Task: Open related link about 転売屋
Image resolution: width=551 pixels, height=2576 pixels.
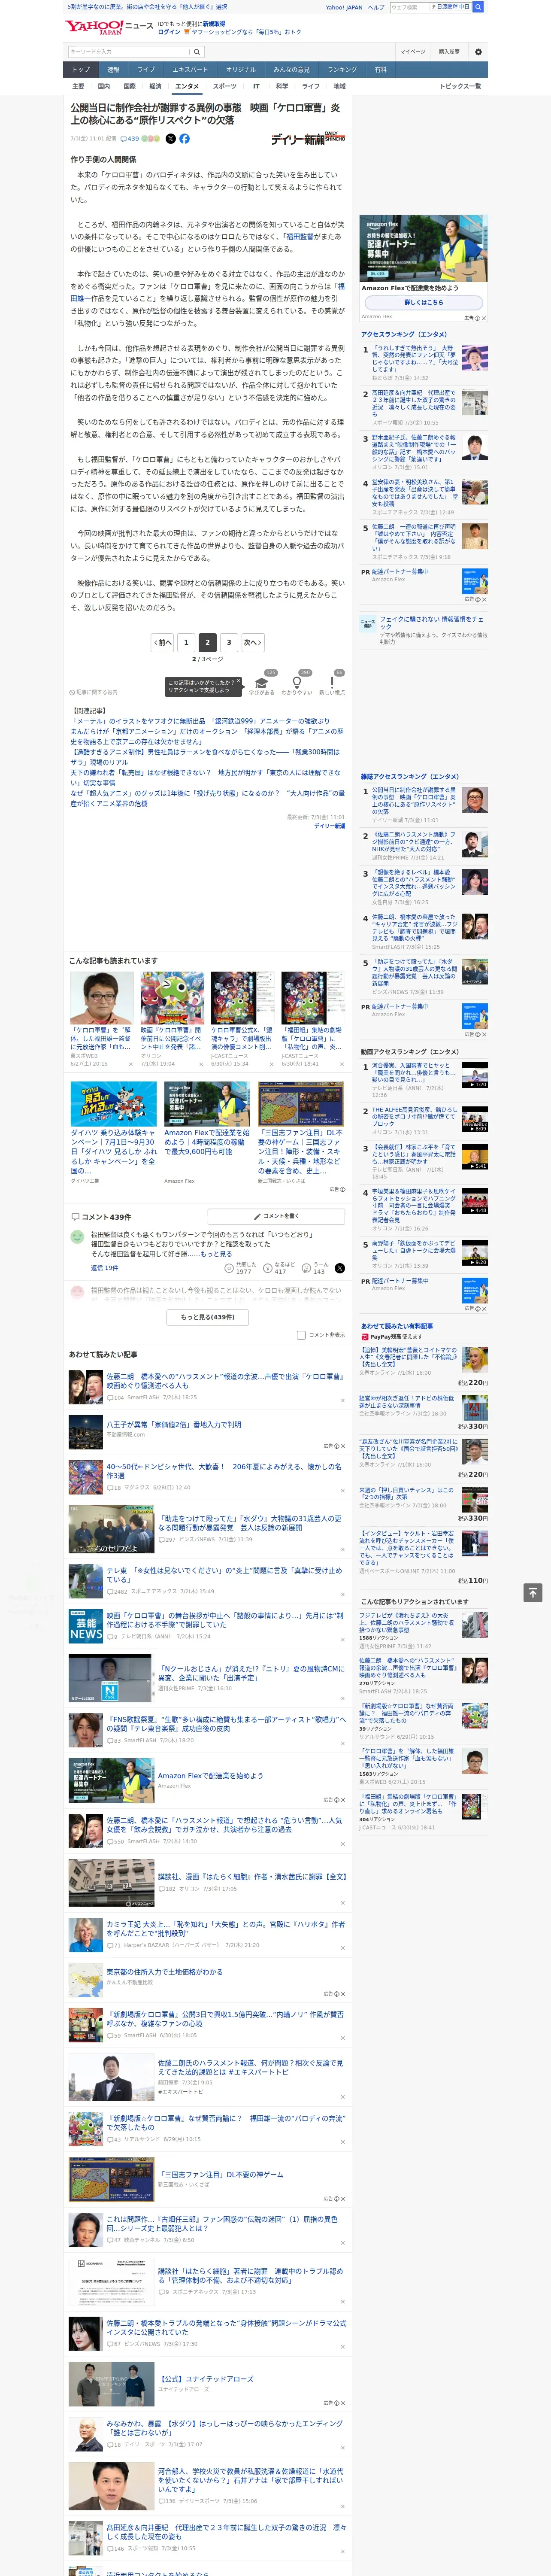Action: click(205, 777)
